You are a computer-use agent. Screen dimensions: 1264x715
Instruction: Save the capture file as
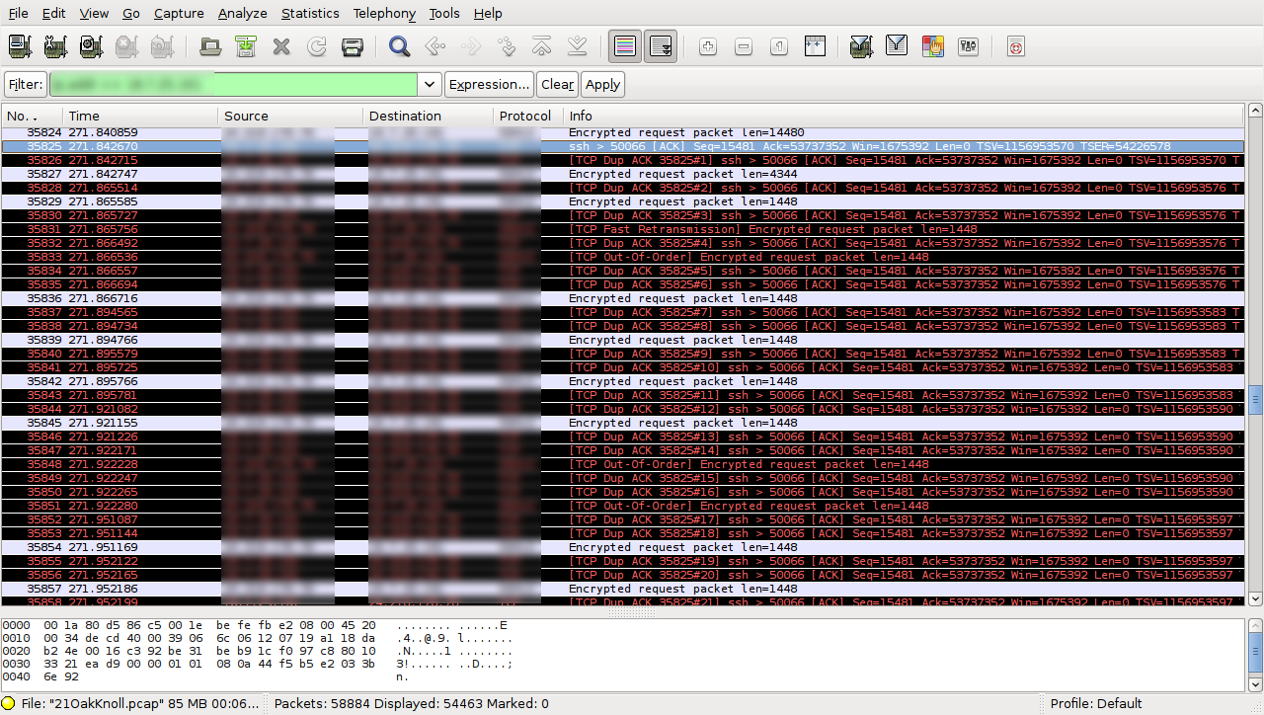click(245, 46)
